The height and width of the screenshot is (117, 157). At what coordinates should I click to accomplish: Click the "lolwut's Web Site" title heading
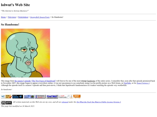coord(15,5)
